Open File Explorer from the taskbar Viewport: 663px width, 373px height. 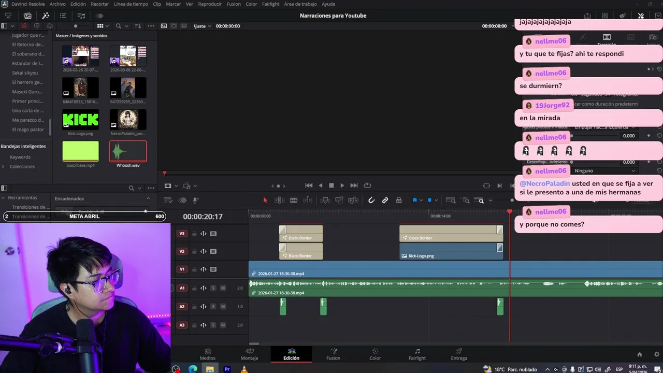click(210, 369)
